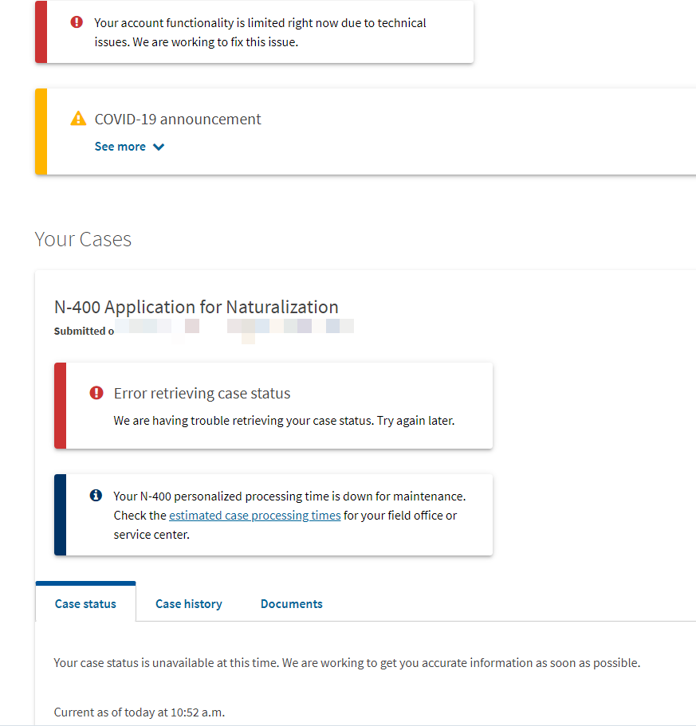This screenshot has width=696, height=726.
Task: Click the Try again later error message
Action: pos(285,421)
